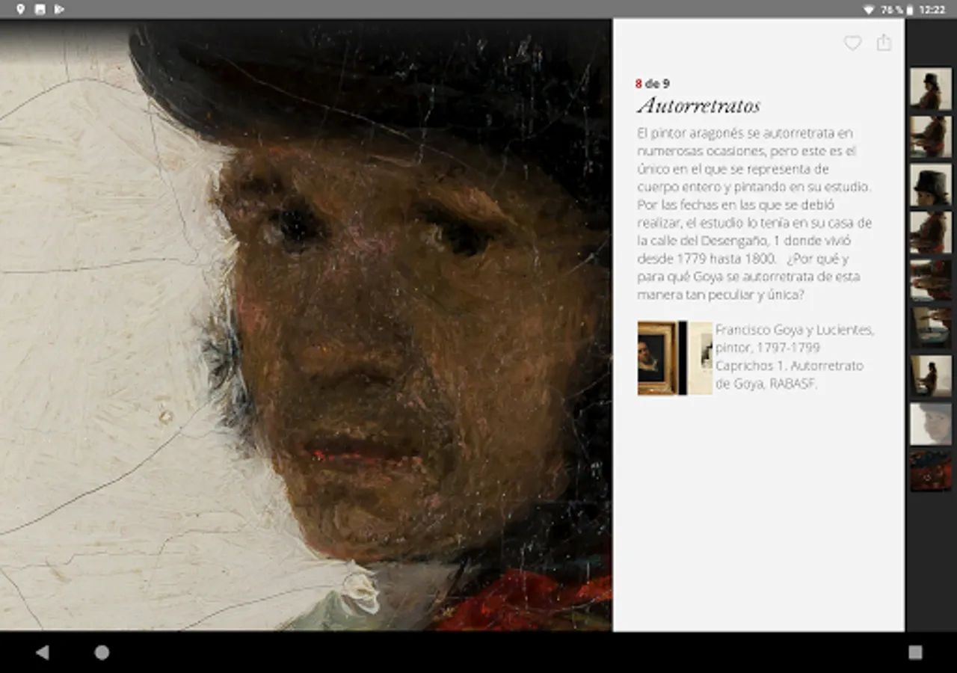Open the third thumbnail showing the hat
The height and width of the screenshot is (673, 957).
(x=931, y=185)
